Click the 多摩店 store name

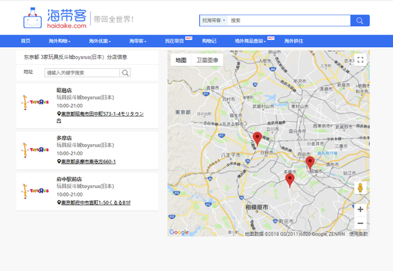[64, 137]
